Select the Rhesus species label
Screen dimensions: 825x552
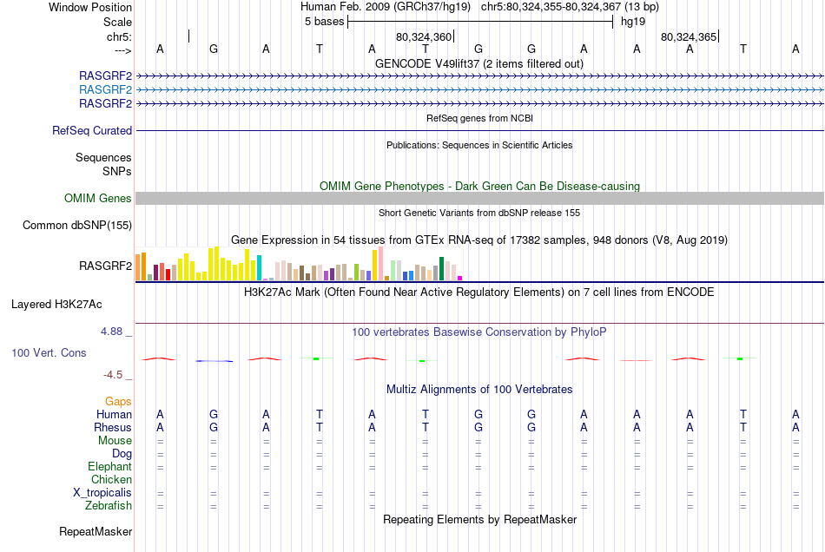113,427
